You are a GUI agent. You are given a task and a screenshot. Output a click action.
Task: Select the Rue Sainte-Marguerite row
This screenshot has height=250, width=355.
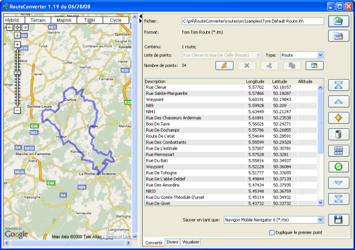coord(231,93)
